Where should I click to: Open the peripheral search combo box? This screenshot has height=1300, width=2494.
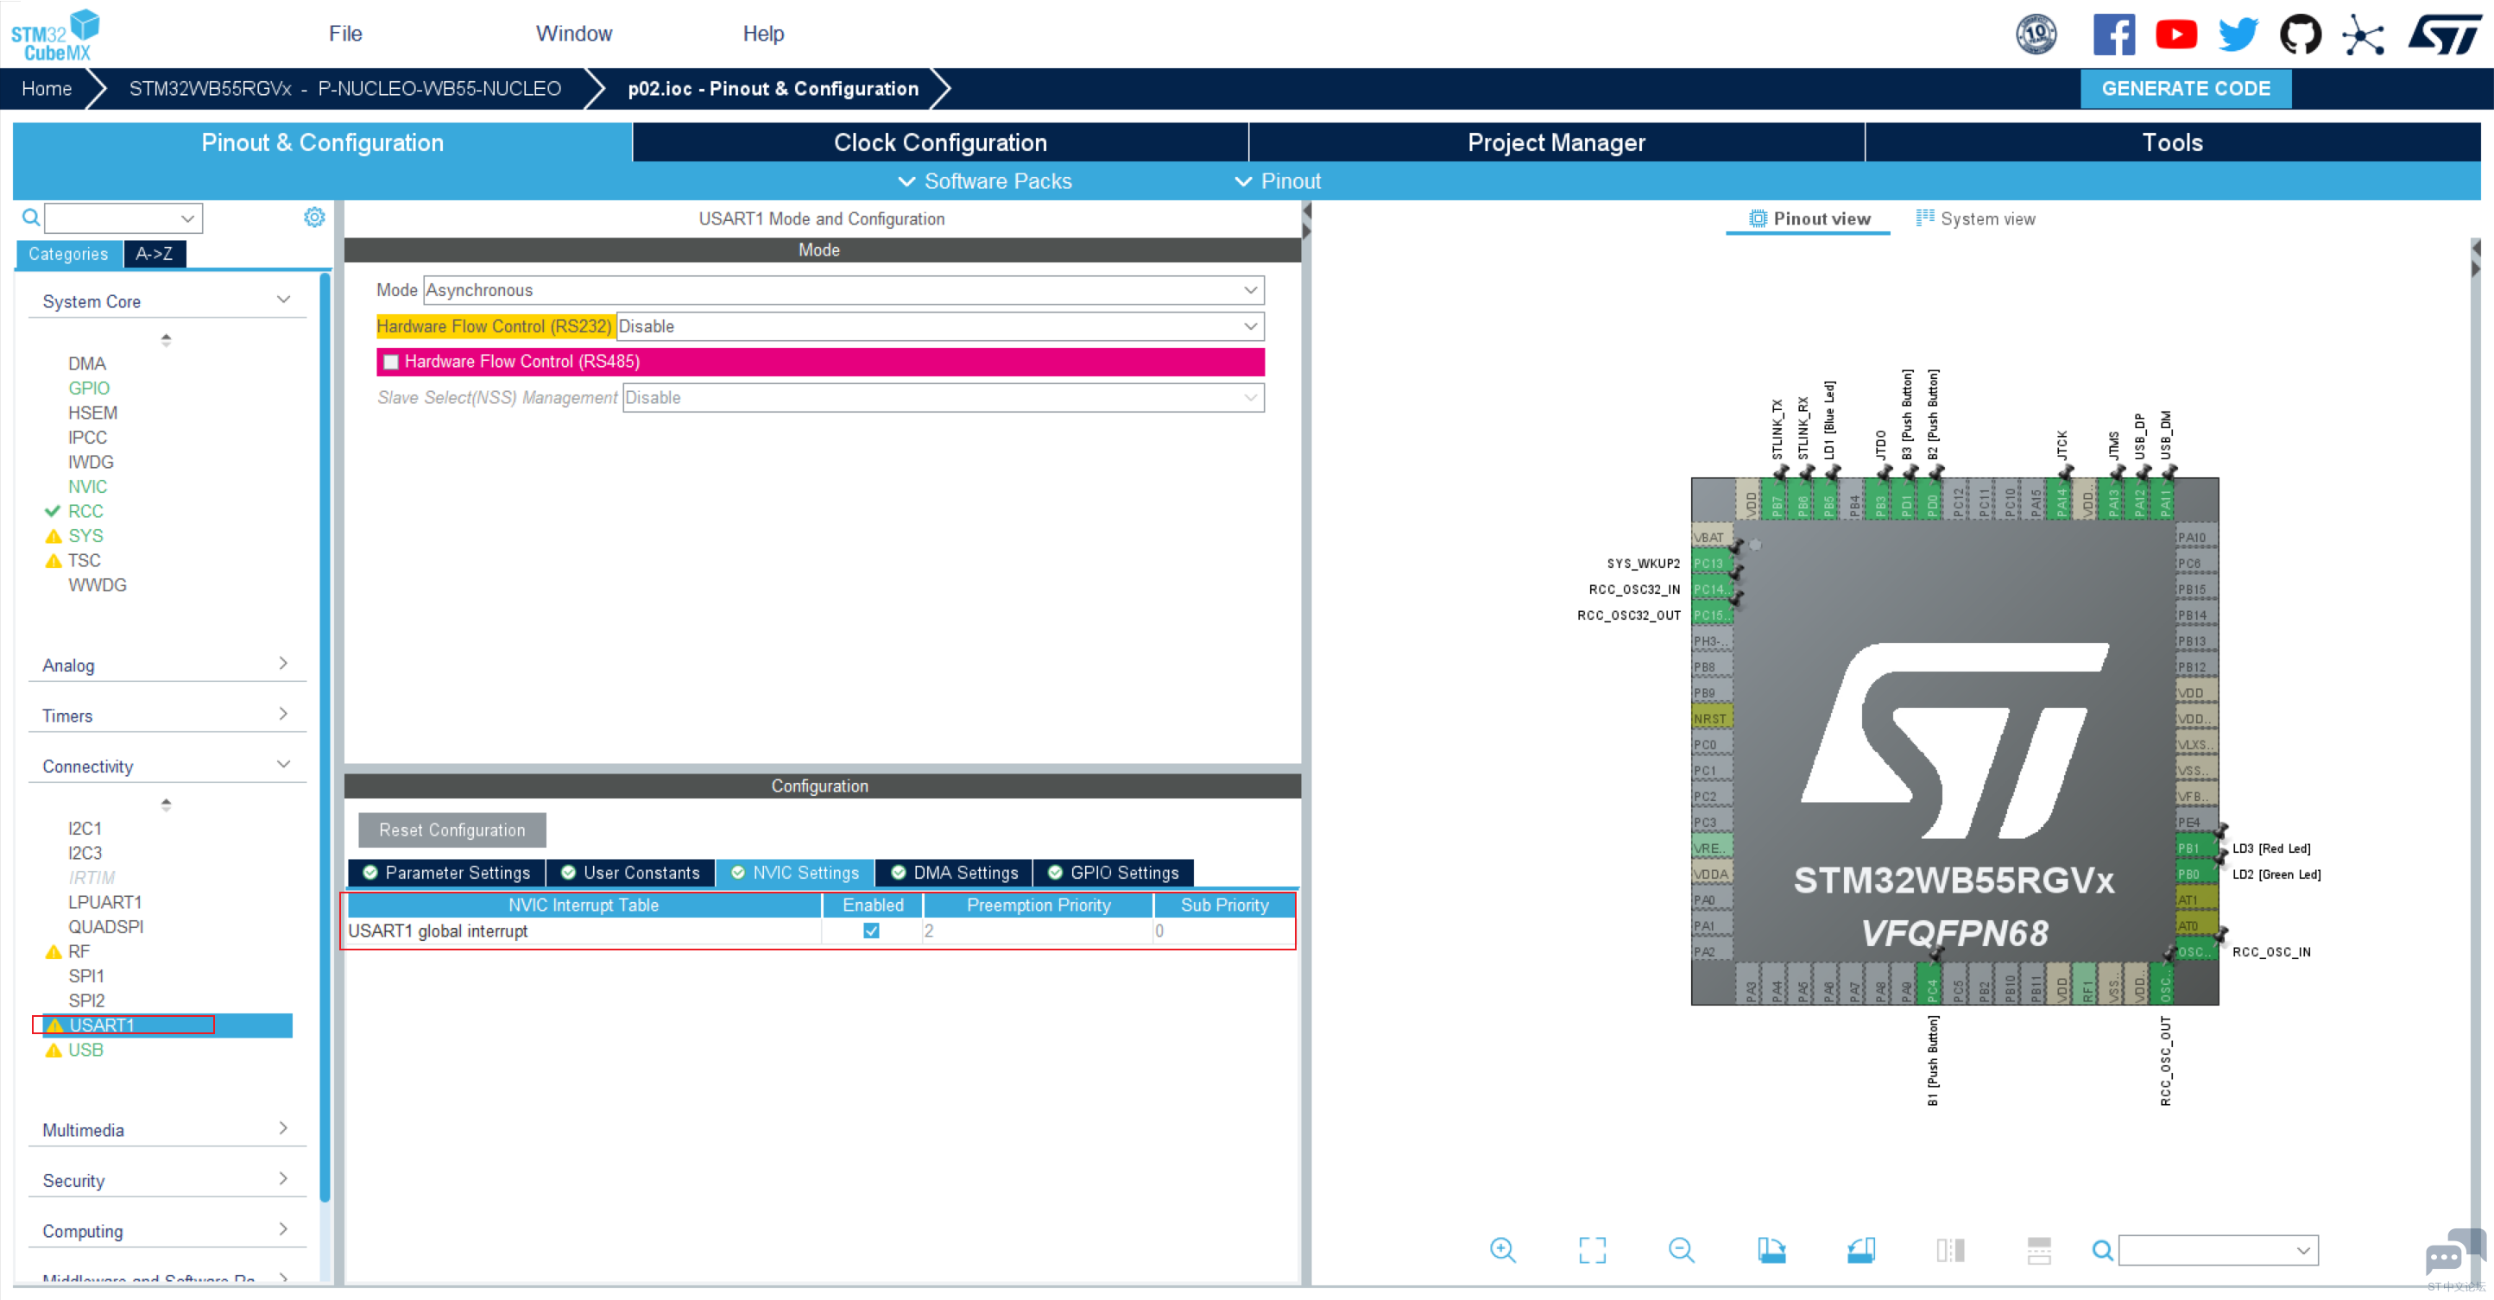coord(123,218)
